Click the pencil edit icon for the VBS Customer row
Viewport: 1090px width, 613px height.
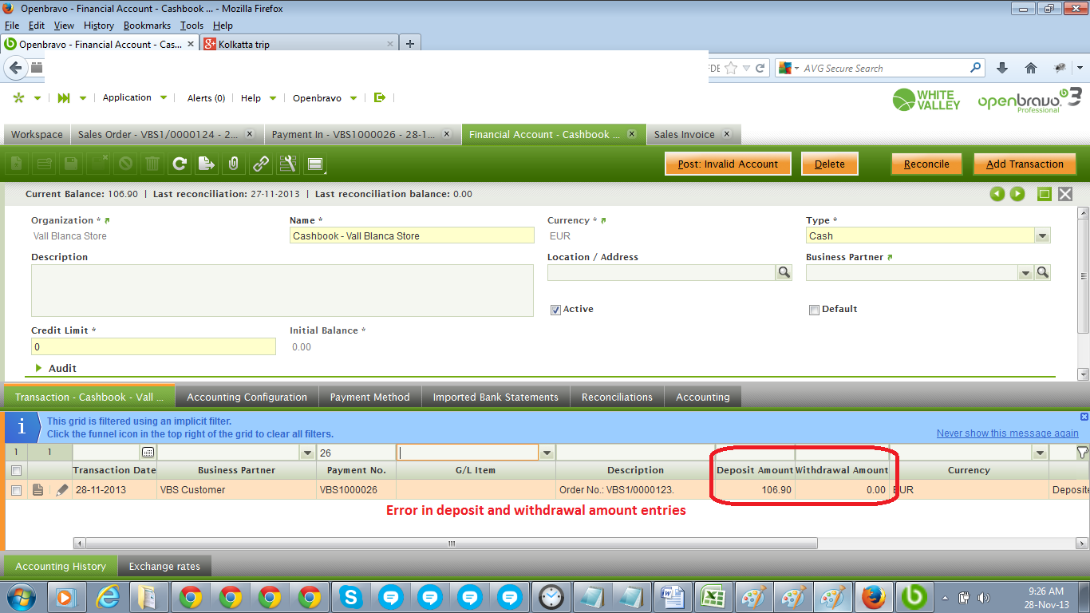coord(61,490)
